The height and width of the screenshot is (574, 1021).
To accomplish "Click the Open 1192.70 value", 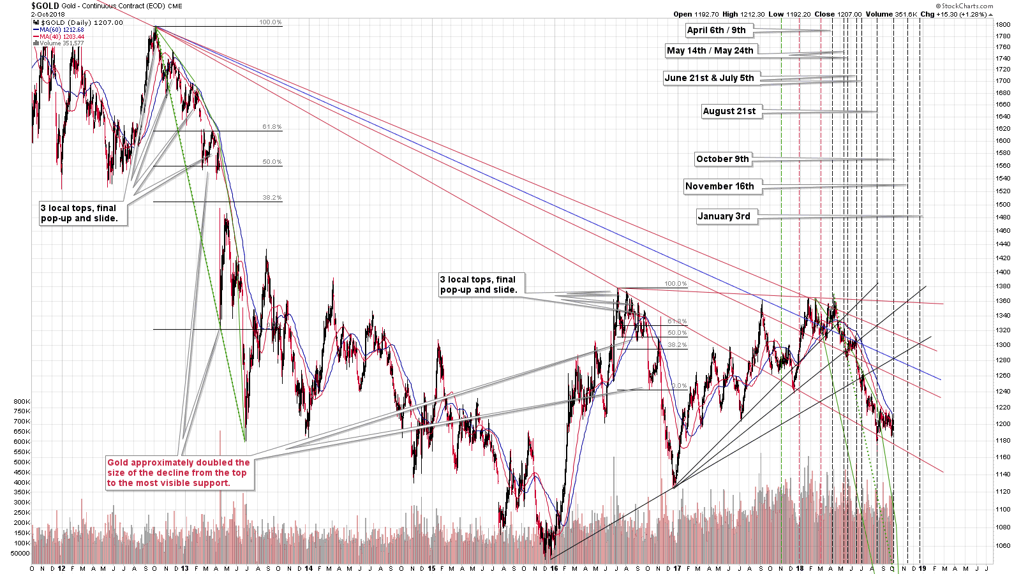I will point(696,14).
